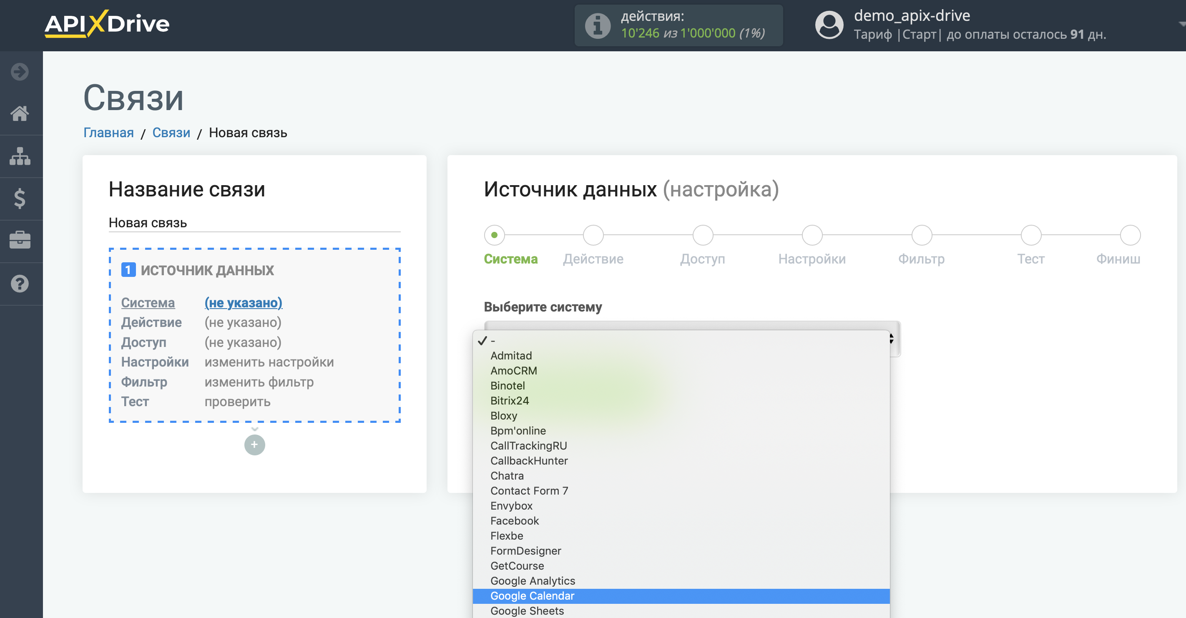Select the Фильтр step circle
The image size is (1186, 618).
922,235
